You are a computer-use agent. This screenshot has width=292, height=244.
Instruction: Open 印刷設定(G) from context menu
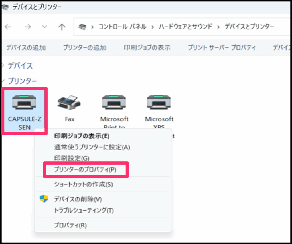pos(72,158)
